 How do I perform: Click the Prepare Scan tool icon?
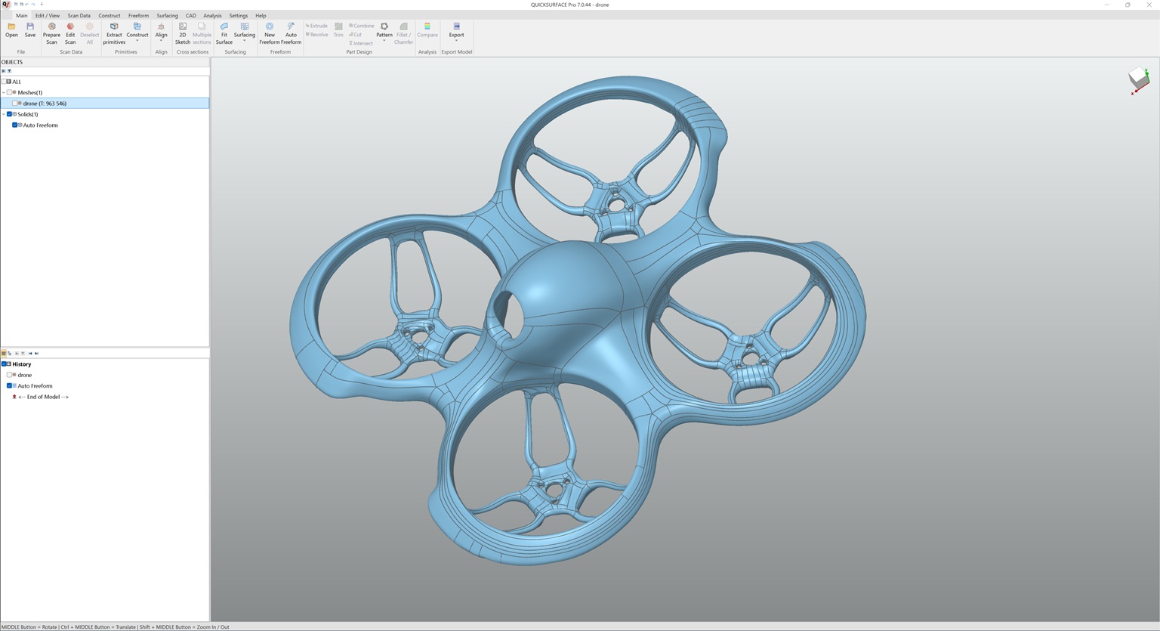[51, 27]
